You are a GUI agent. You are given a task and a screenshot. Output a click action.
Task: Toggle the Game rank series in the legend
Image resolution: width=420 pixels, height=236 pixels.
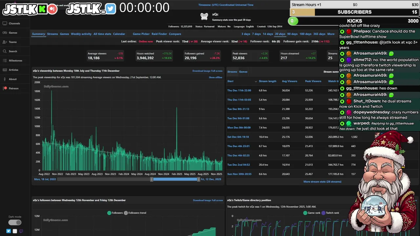(312, 213)
